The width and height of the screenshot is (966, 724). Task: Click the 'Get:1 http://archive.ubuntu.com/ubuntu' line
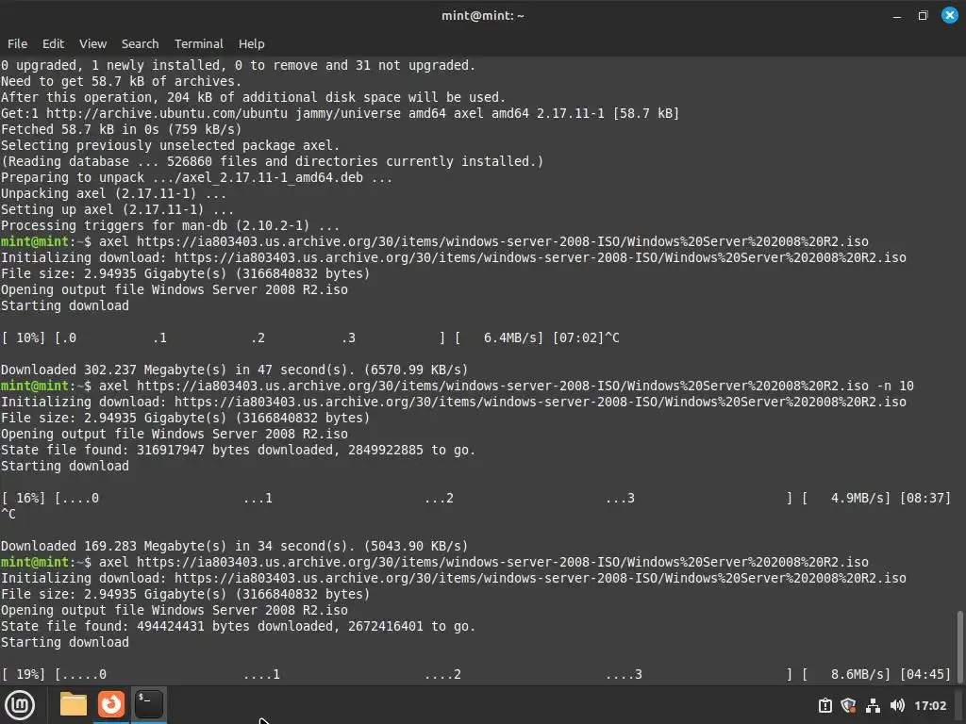pos(340,113)
